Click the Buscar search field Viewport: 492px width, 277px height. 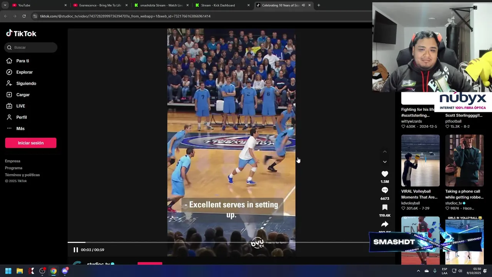click(31, 47)
